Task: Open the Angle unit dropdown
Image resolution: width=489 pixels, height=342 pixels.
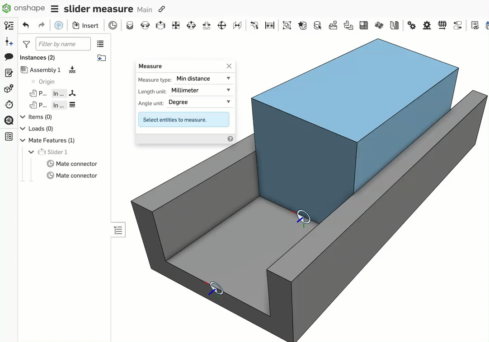Action: (199, 102)
